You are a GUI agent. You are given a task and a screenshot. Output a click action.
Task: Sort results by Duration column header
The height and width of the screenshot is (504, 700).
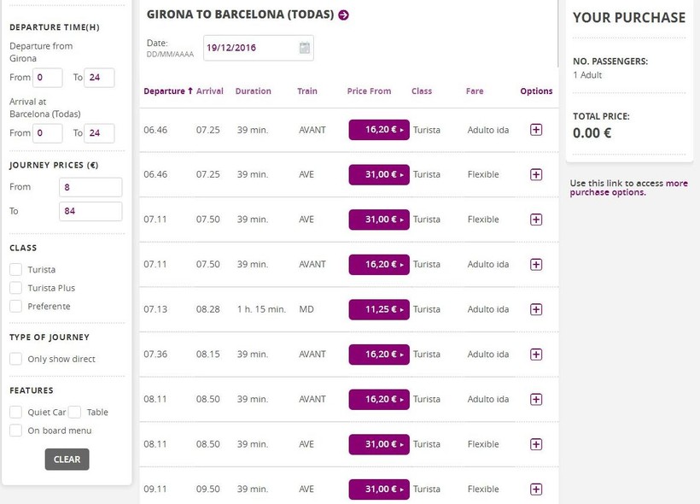coord(253,91)
